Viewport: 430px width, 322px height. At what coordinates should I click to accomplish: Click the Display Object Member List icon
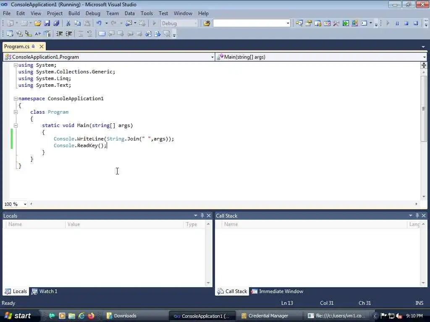click(10, 34)
